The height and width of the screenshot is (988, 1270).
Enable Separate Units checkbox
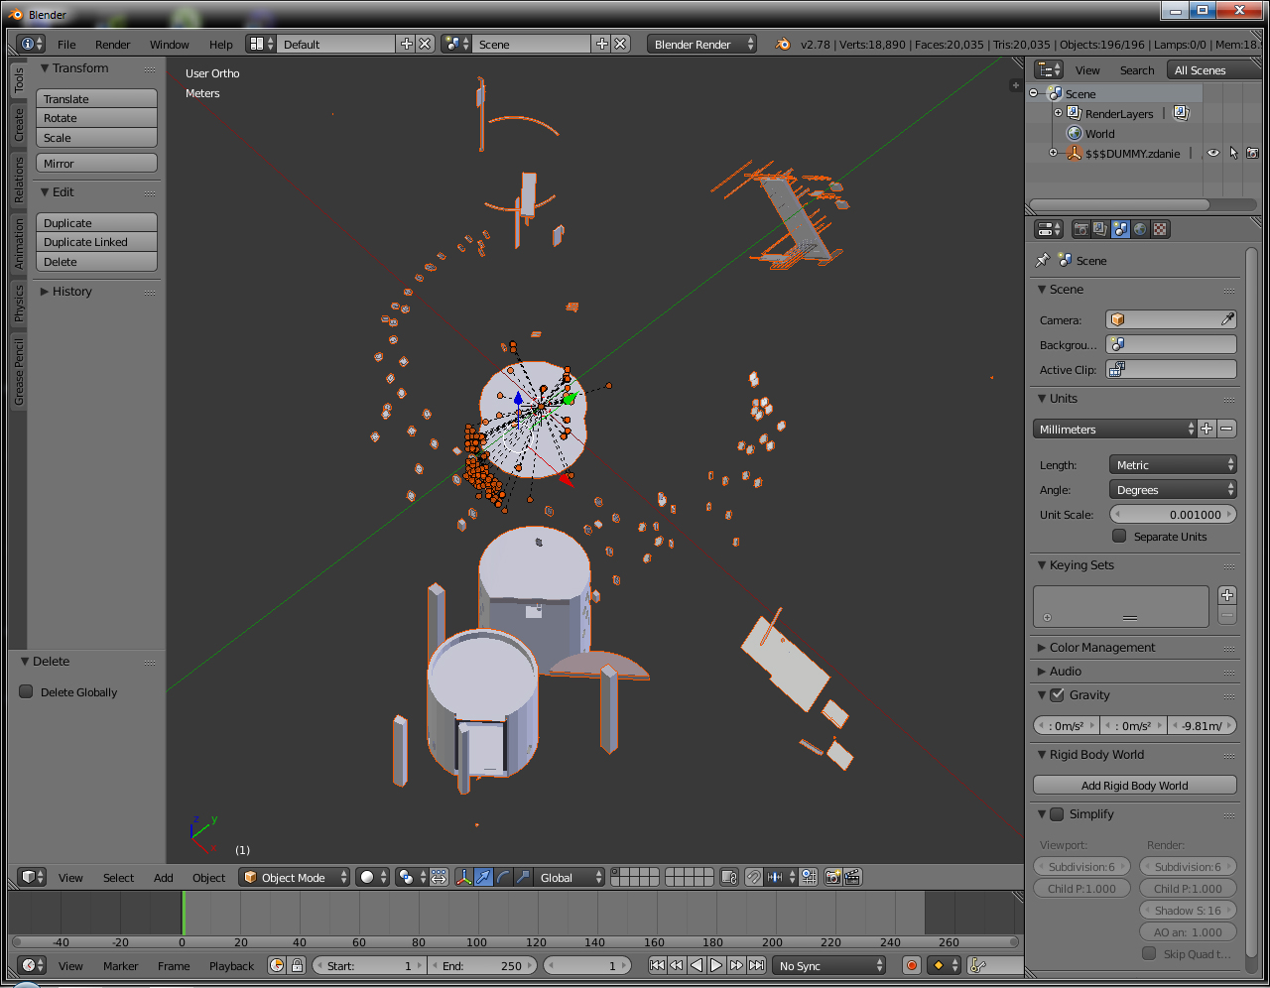1119,536
